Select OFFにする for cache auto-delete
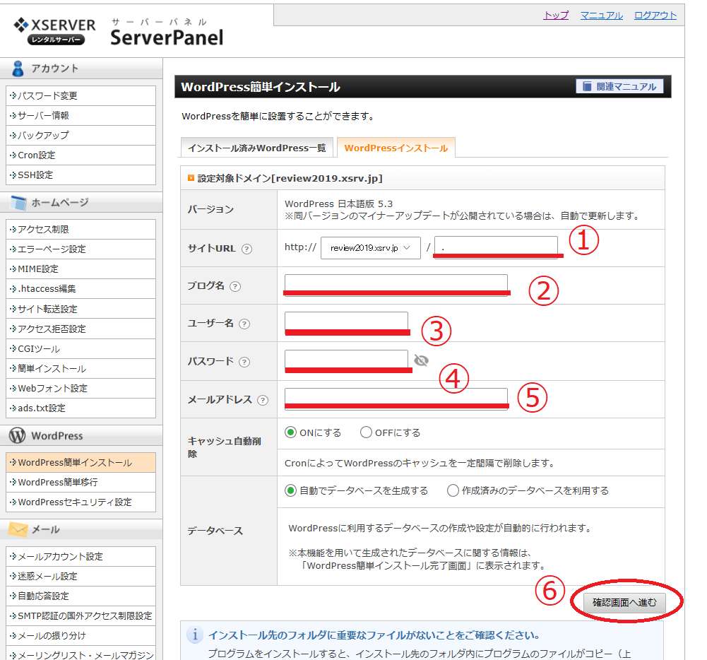Screen dimensions: 707x660 [x=366, y=432]
